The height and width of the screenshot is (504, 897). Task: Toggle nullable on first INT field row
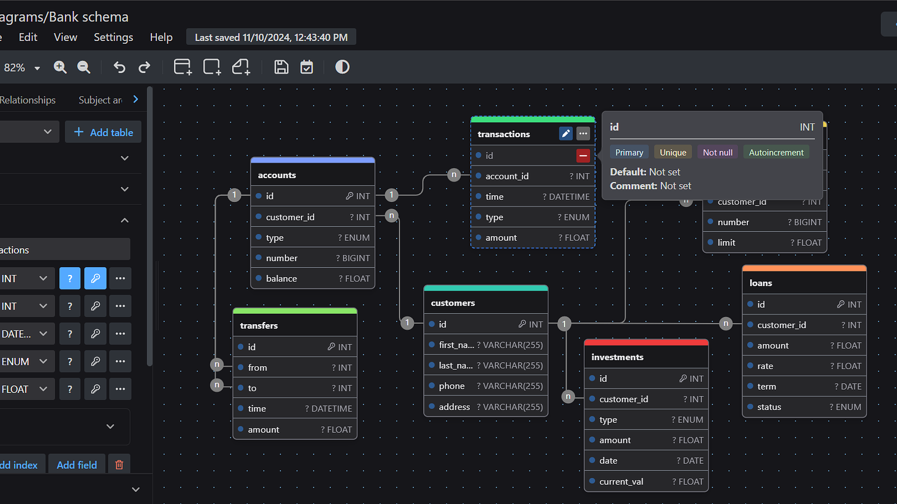tap(70, 278)
